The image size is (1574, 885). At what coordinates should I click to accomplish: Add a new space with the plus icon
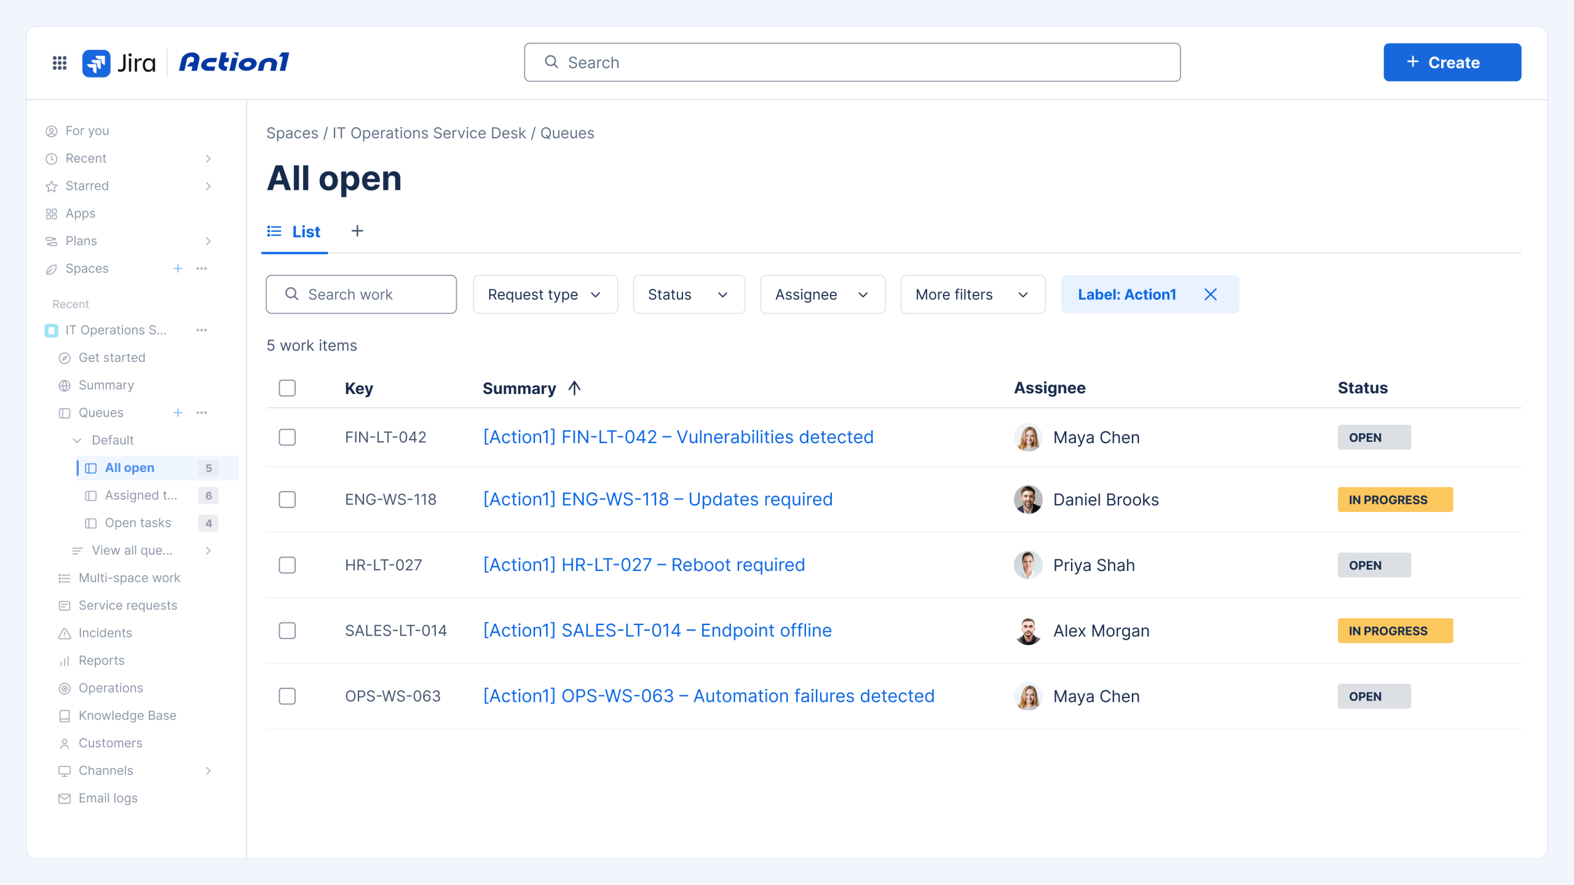coord(178,269)
